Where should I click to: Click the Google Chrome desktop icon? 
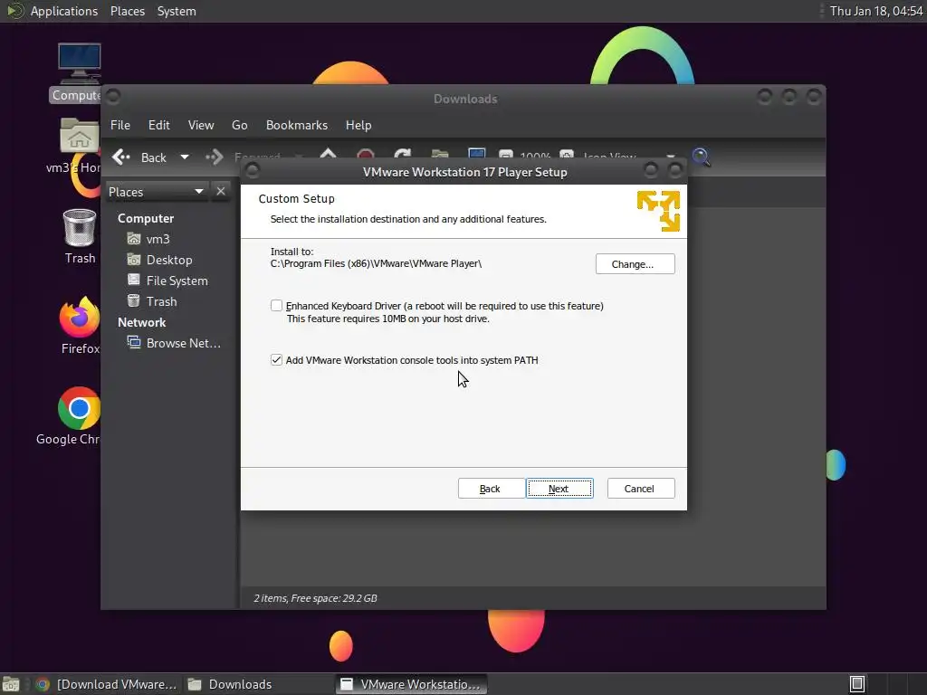pyautogui.click(x=80, y=408)
